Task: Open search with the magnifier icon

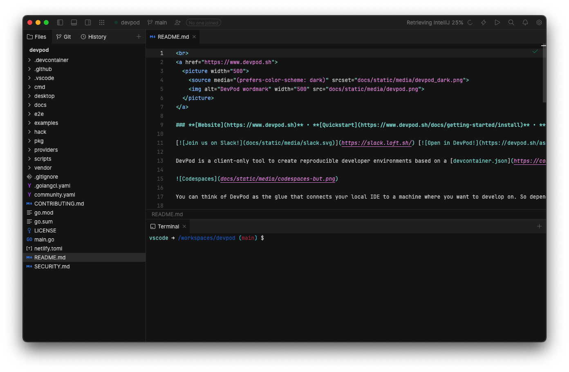Action: (511, 22)
